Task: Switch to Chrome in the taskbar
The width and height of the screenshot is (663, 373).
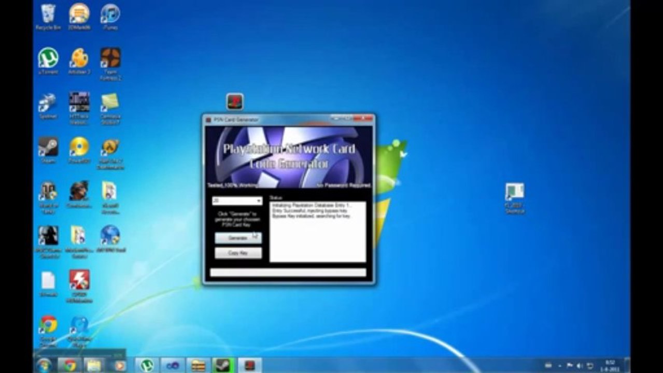Action: 70,365
